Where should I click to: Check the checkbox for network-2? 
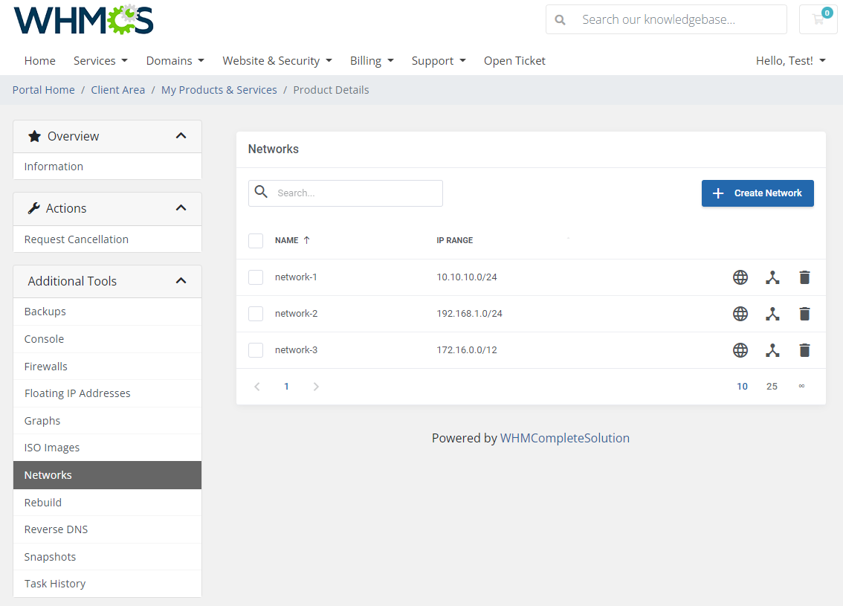256,313
